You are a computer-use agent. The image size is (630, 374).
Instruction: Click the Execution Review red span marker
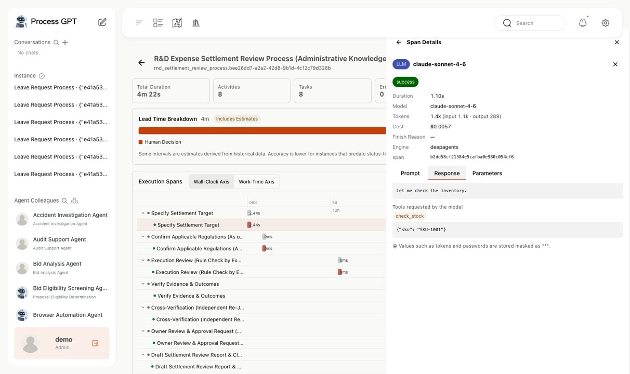coord(339,272)
